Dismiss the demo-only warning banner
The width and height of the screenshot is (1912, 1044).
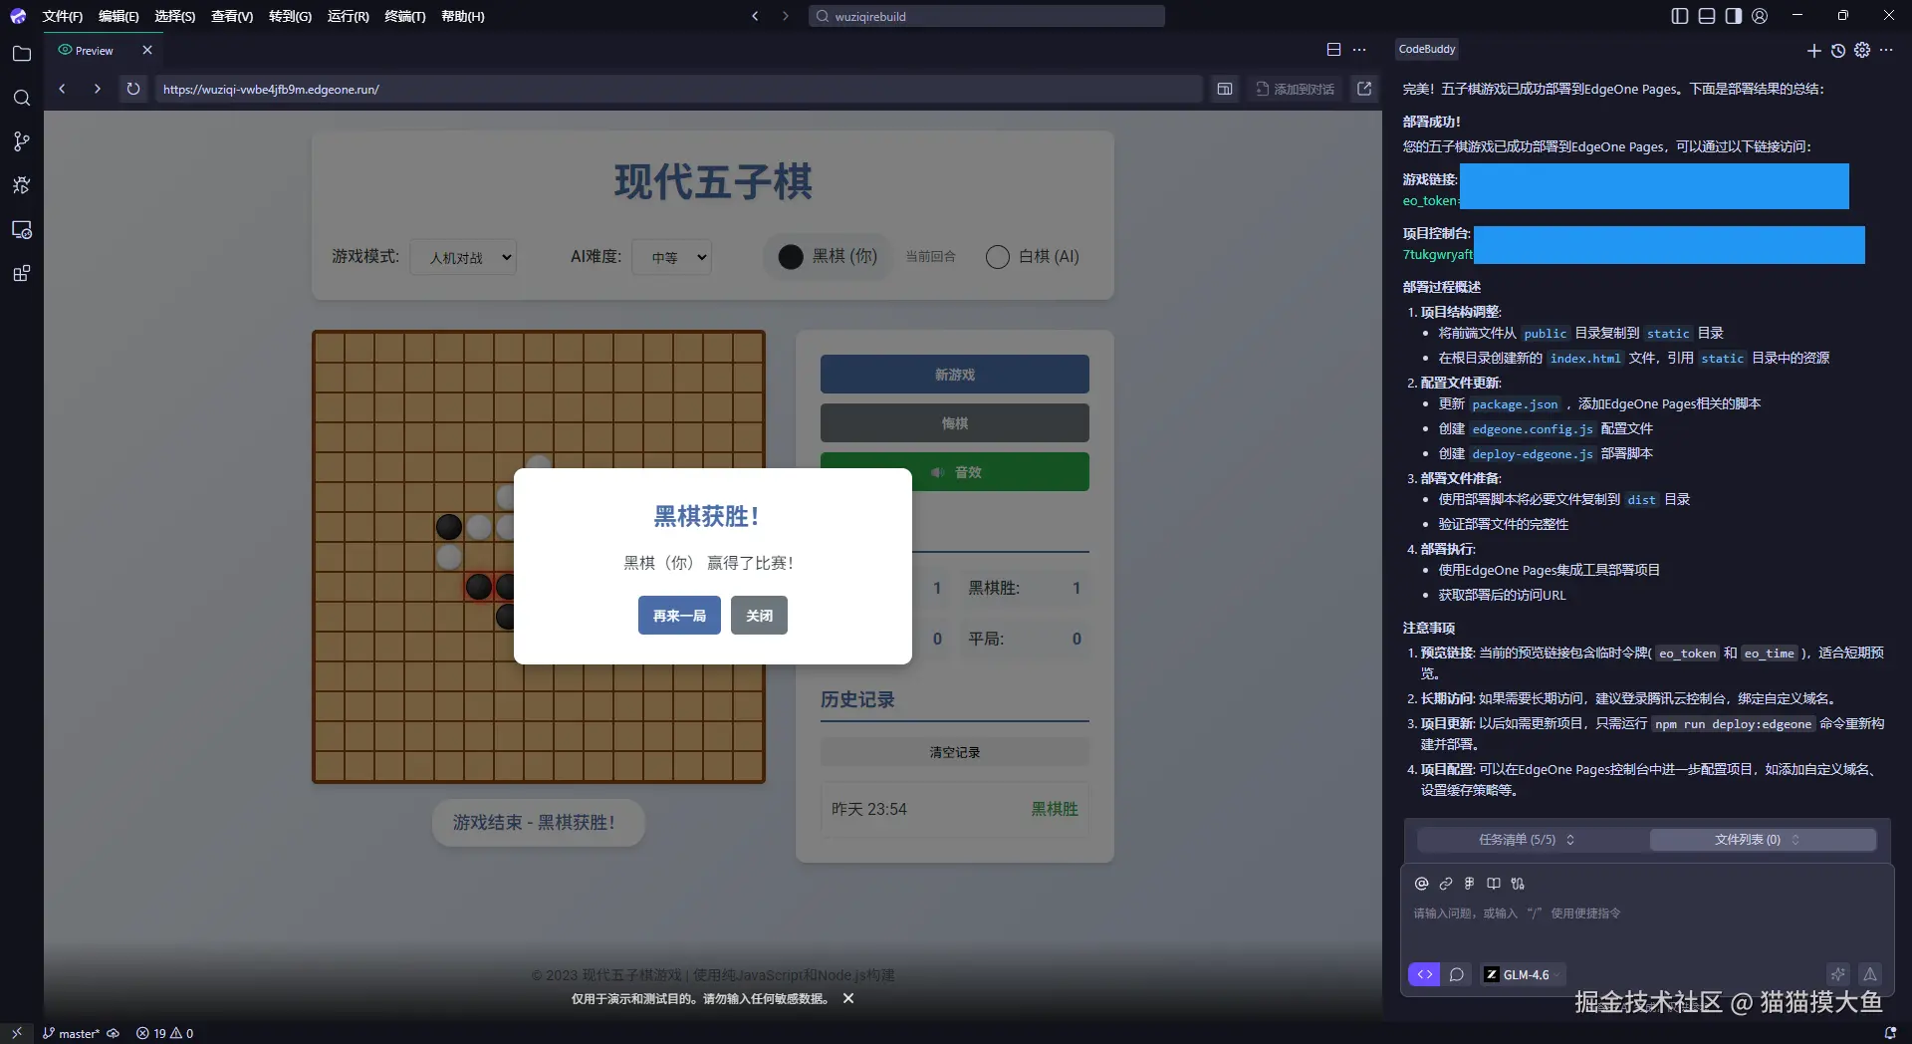[848, 998]
